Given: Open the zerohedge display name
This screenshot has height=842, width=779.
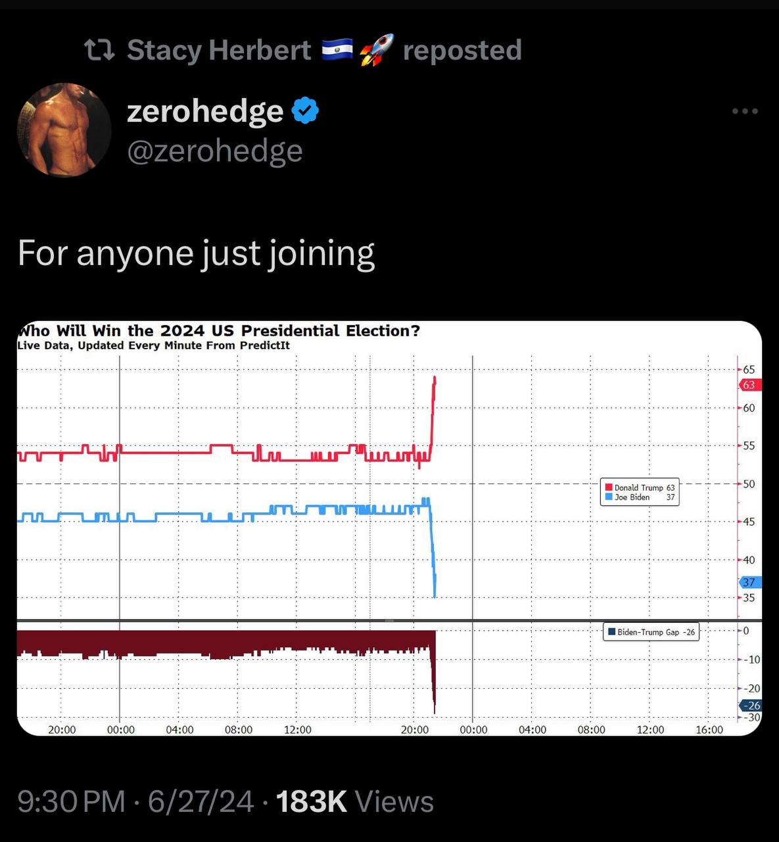Looking at the screenshot, I should [205, 111].
